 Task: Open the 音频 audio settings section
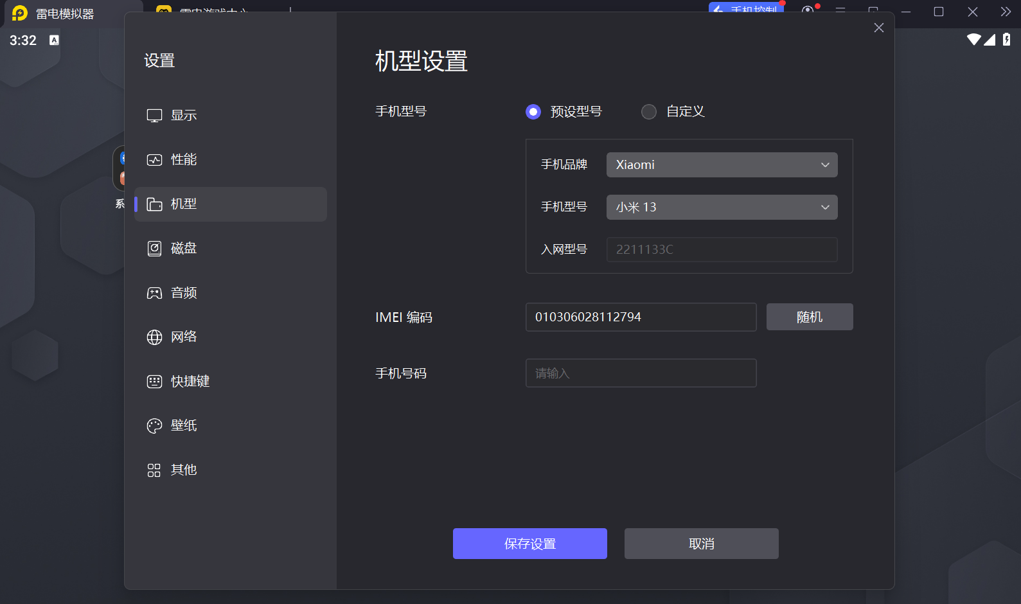[231, 293]
